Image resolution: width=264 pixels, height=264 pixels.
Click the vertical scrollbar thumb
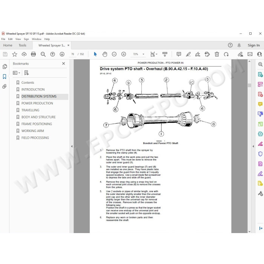250,85
